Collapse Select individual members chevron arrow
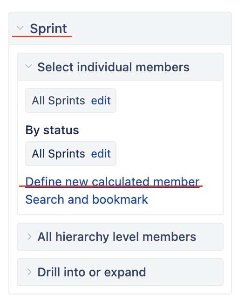The height and width of the screenshot is (302, 245). coord(28,67)
